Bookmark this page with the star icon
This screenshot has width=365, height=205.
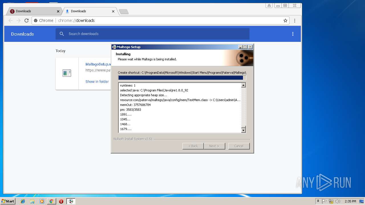point(285,20)
